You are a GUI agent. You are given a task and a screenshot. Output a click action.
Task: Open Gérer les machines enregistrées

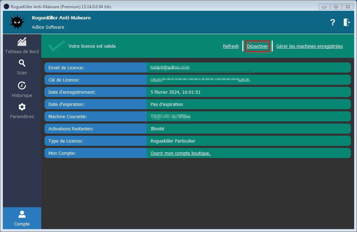click(x=309, y=46)
